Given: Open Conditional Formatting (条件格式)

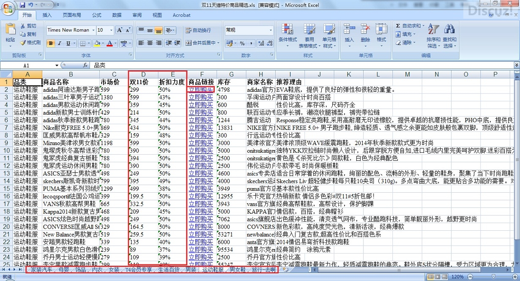Looking at the screenshot, I should point(287,35).
